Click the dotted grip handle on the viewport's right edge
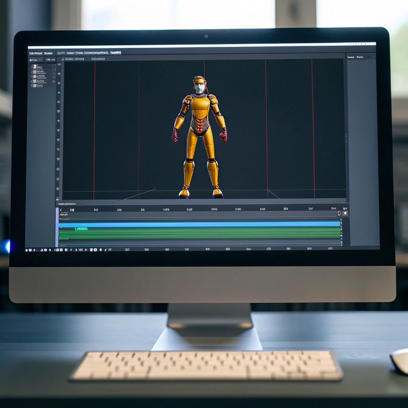This screenshot has width=408, height=408. pos(346,137)
